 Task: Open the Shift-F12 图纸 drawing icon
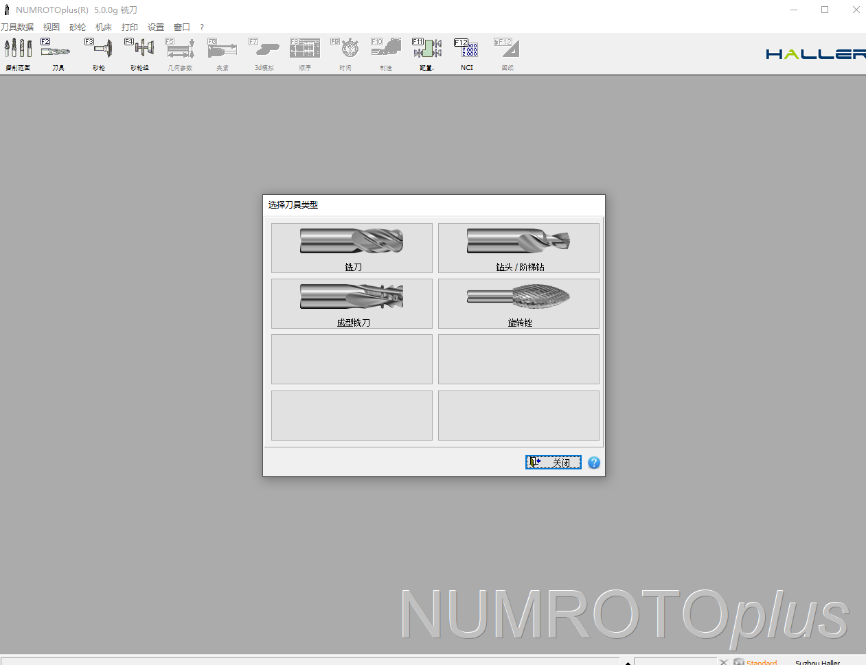pos(508,54)
